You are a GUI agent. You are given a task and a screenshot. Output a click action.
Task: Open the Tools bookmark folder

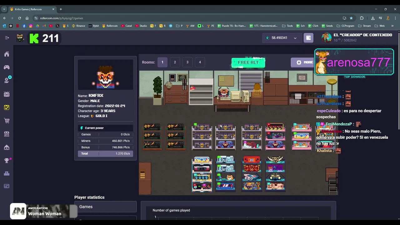[x=287, y=26]
